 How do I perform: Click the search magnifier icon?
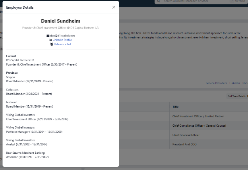[159, 1]
